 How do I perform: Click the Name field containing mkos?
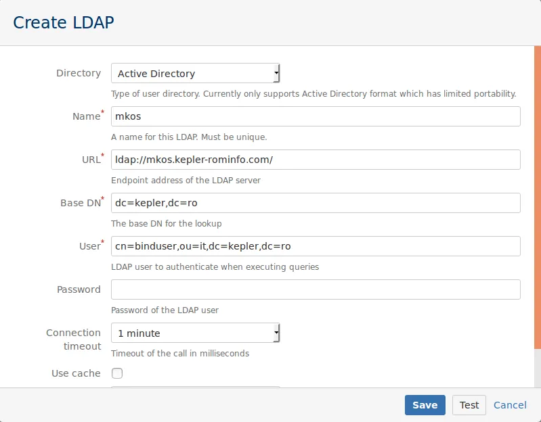pyautogui.click(x=316, y=116)
